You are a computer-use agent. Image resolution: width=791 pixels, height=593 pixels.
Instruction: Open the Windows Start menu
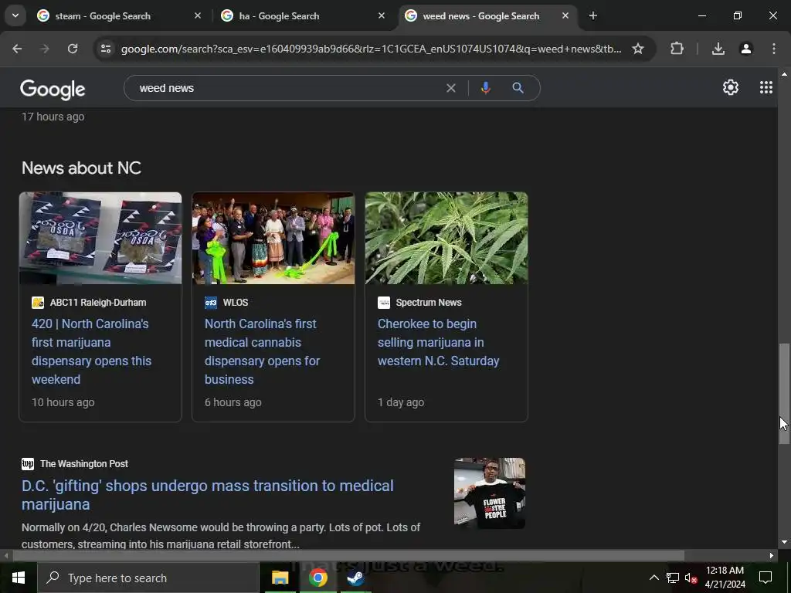point(19,578)
